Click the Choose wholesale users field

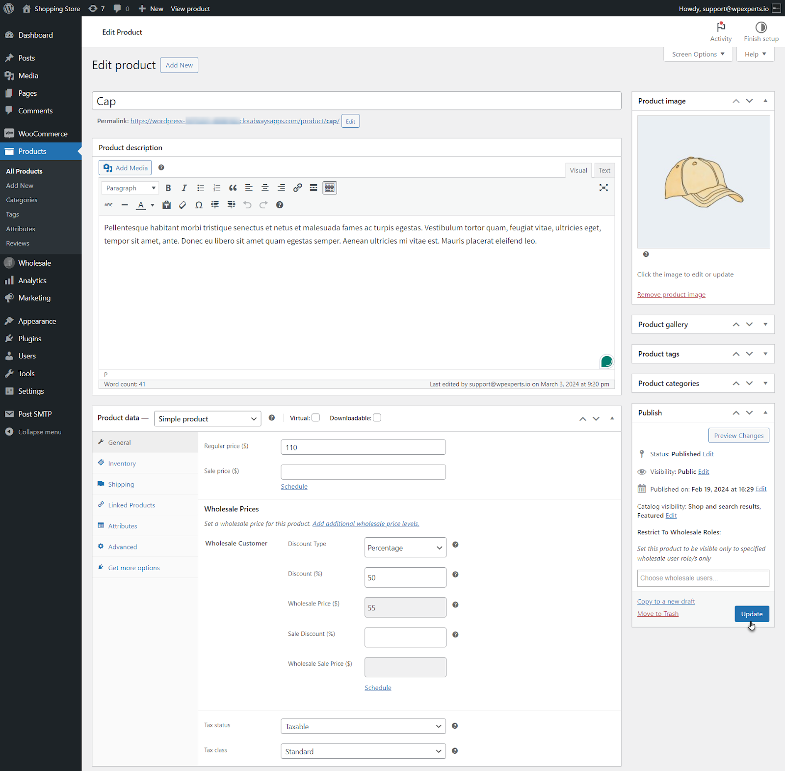tap(703, 578)
